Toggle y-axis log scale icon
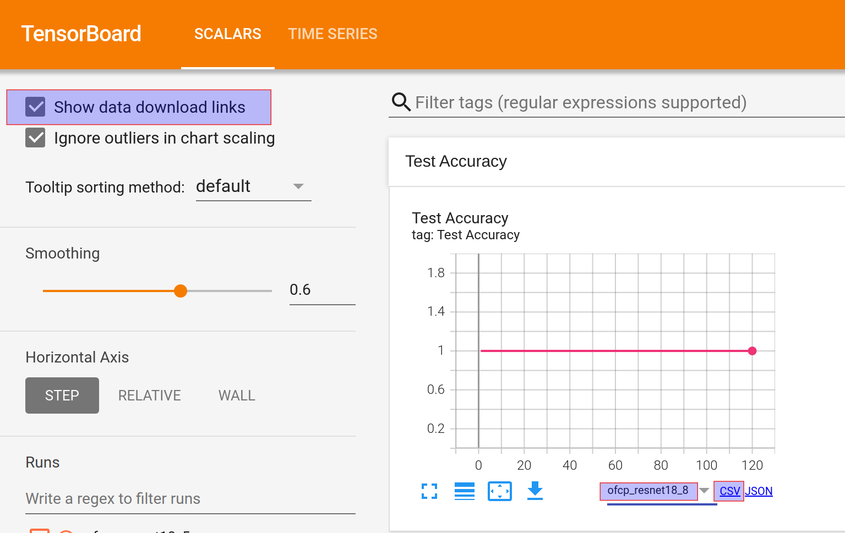Screen dimensions: 845x533 (465, 491)
